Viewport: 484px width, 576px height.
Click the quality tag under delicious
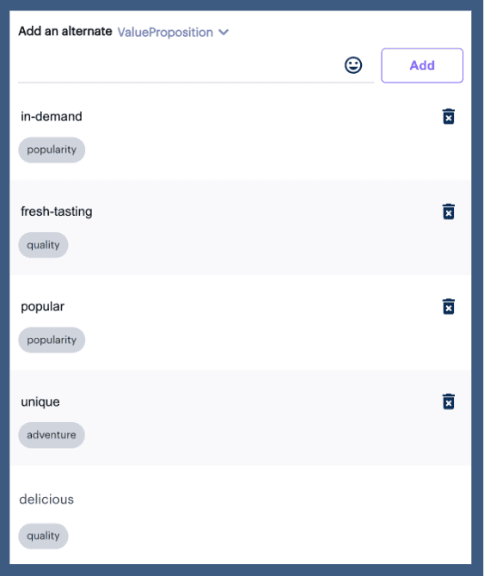click(x=43, y=536)
